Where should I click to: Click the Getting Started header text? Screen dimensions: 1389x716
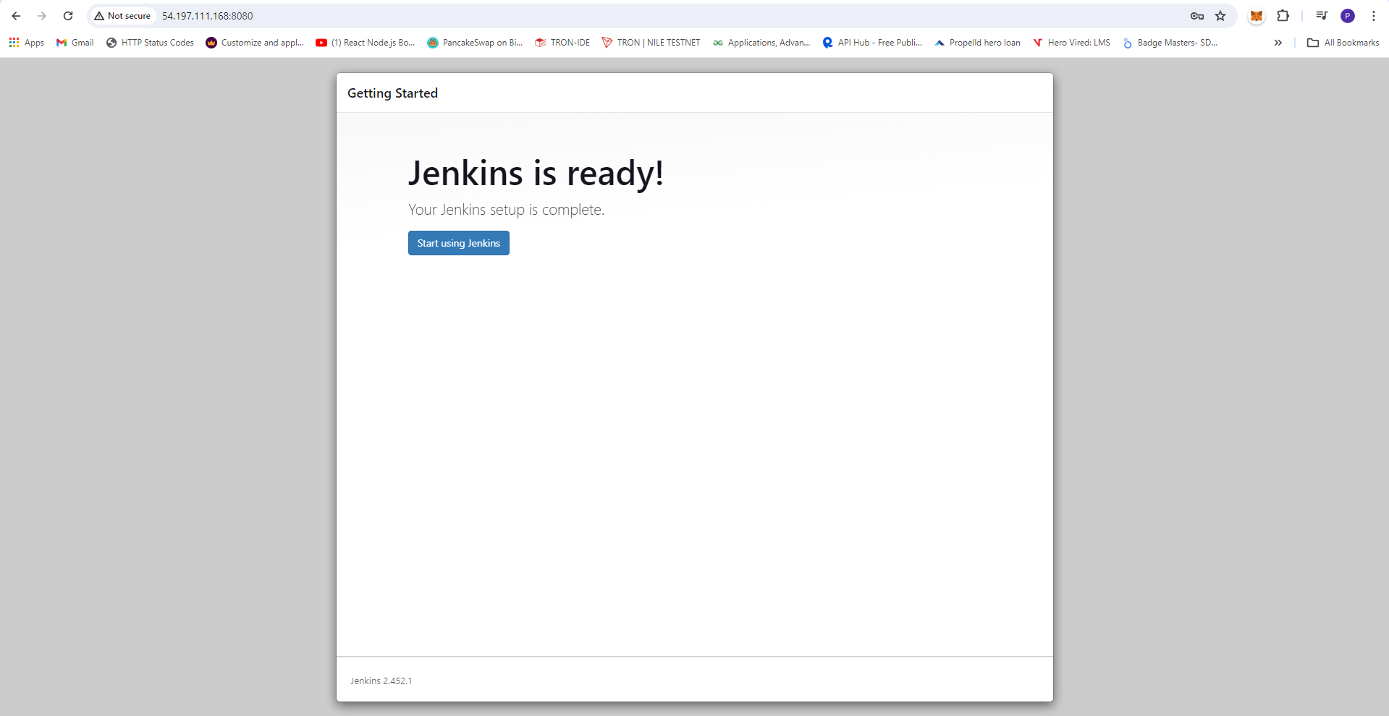(392, 93)
